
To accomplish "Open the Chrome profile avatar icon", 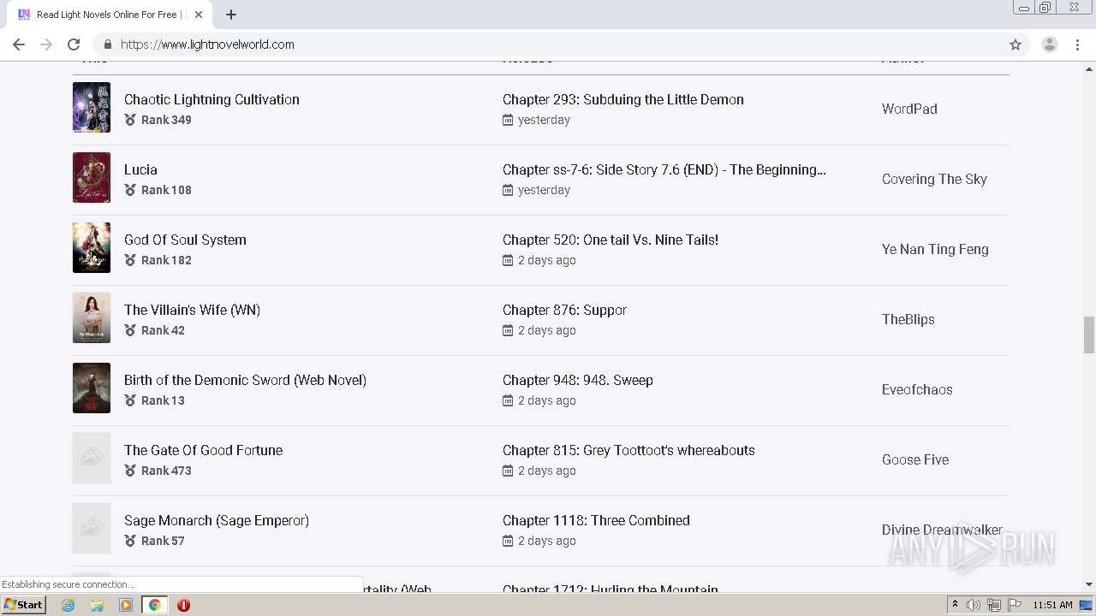I will pos(1049,44).
